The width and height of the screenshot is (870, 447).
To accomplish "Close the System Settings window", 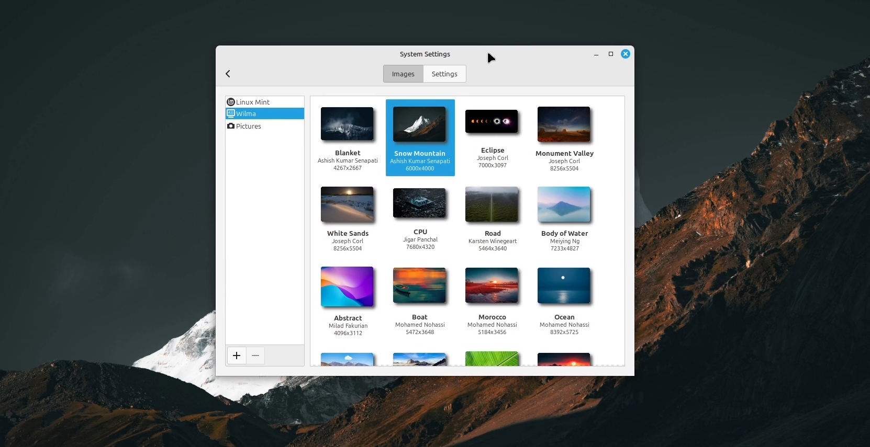I will tap(626, 54).
